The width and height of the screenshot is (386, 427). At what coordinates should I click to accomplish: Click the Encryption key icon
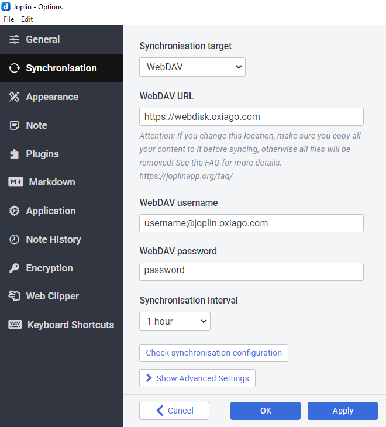click(15, 268)
